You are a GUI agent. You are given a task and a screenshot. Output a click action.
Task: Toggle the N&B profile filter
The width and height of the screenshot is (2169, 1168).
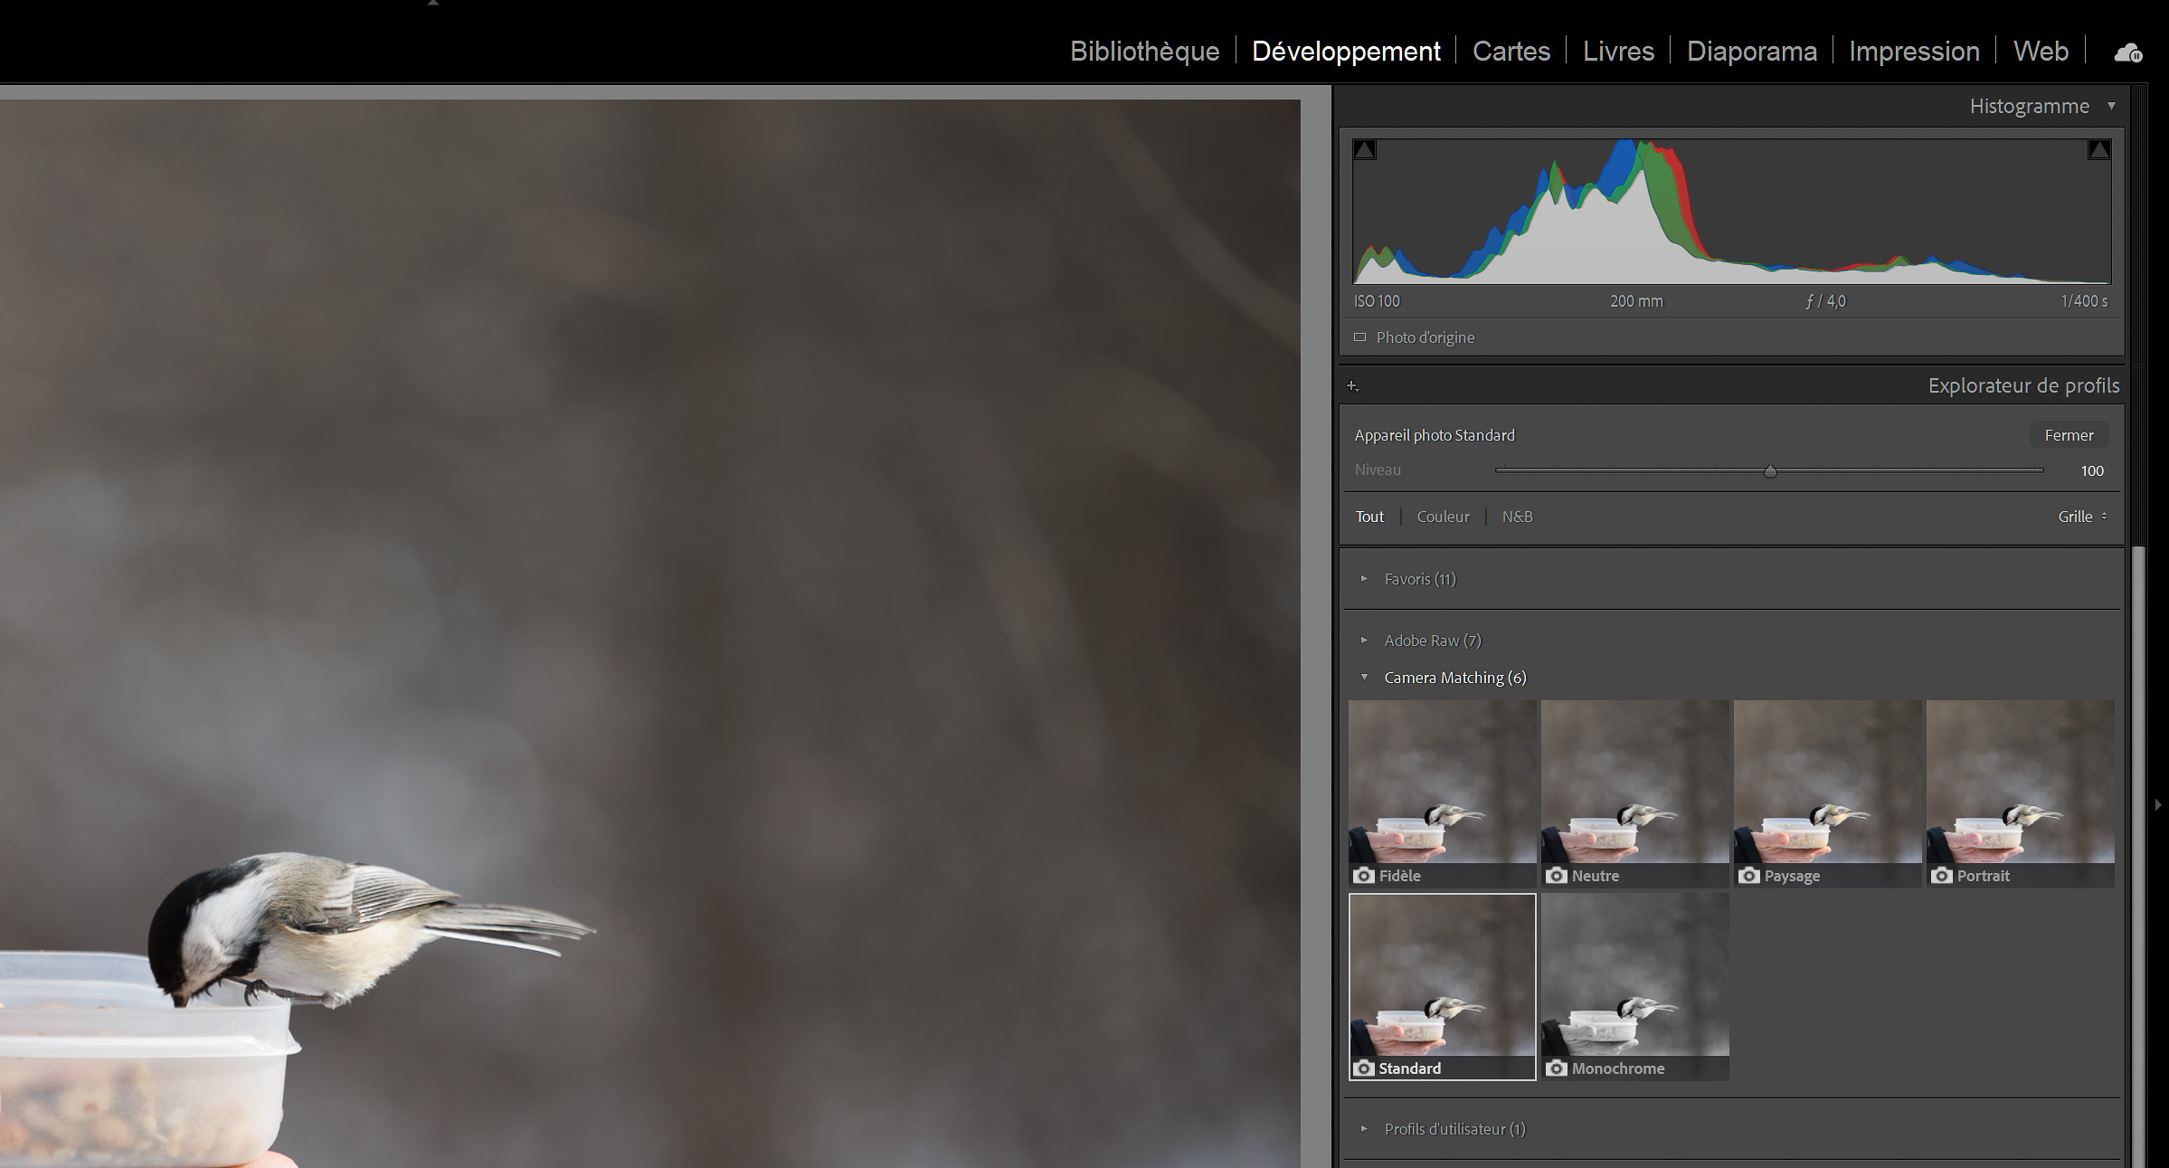point(1517,517)
